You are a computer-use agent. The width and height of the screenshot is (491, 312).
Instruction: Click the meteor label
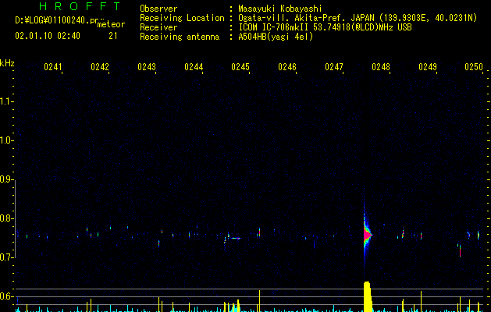point(111,24)
